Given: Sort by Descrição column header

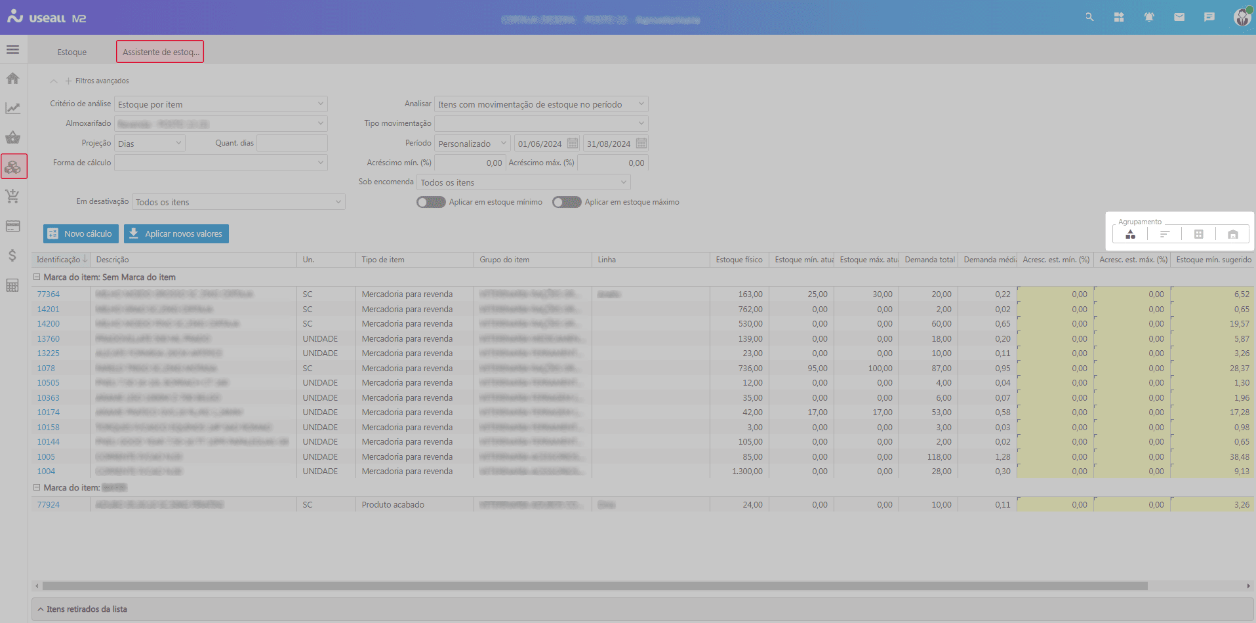Looking at the screenshot, I should point(193,260).
